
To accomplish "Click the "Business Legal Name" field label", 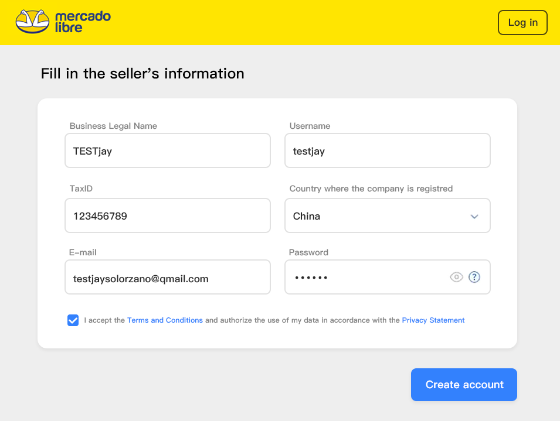I will tap(113, 126).
